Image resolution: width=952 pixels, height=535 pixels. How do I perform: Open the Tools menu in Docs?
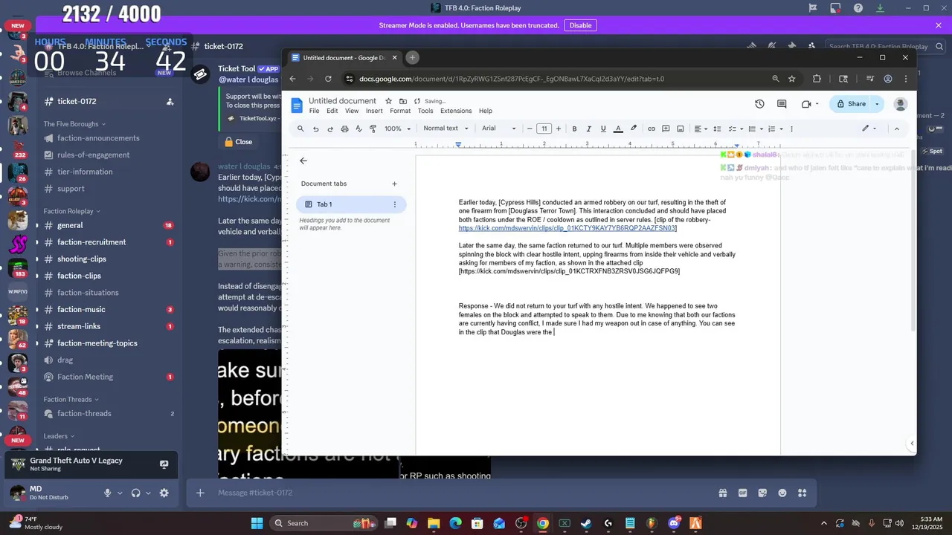(x=425, y=111)
